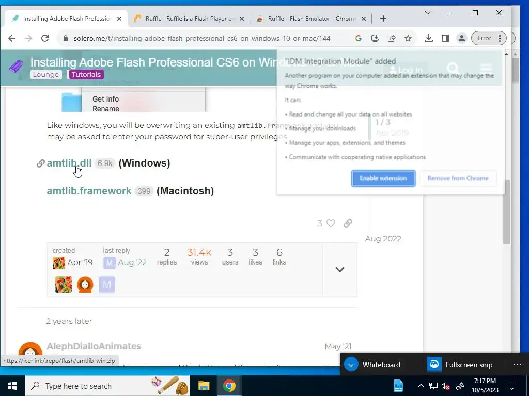Close the Ruffle Flash Player emulator tab
The width and height of the screenshot is (529, 396).
[242, 19]
